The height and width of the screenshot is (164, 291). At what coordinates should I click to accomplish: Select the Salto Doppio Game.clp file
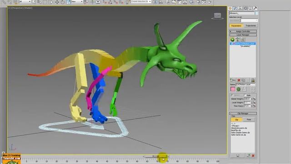click(241, 133)
